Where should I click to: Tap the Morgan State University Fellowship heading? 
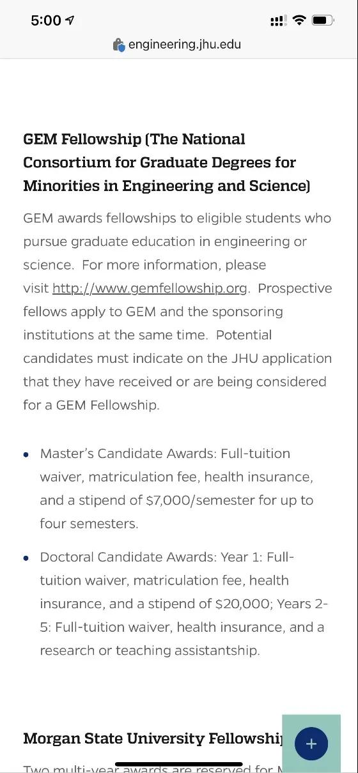[153, 739]
